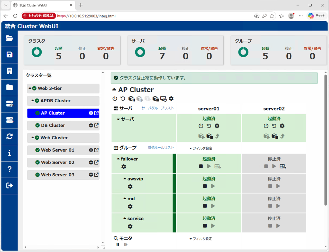This screenshot has width=329, height=252.
Task: Pause monitors with the pause button
Action: [118, 245]
